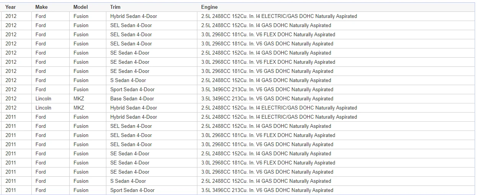
Task: Click the 2011 S Sedan 4-Door trim cell
Action: pos(128,181)
